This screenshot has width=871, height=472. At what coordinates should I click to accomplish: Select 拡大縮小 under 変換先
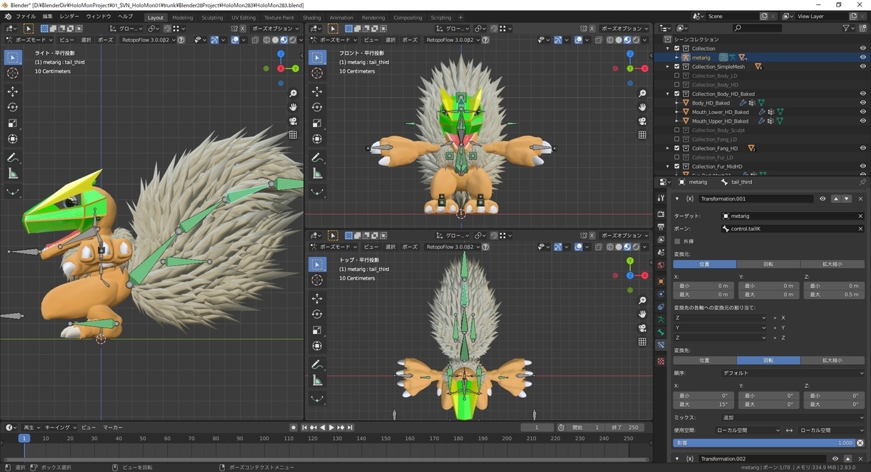pos(833,360)
